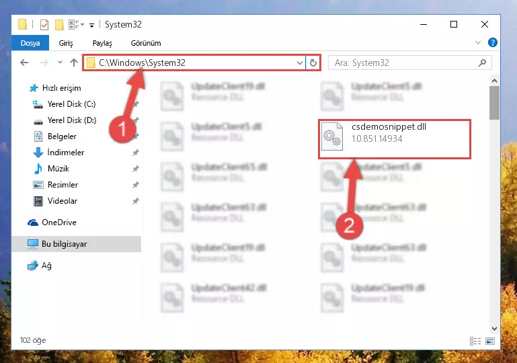This screenshot has width=517, height=363.
Task: Go back with the left arrow
Action: click(x=24, y=63)
